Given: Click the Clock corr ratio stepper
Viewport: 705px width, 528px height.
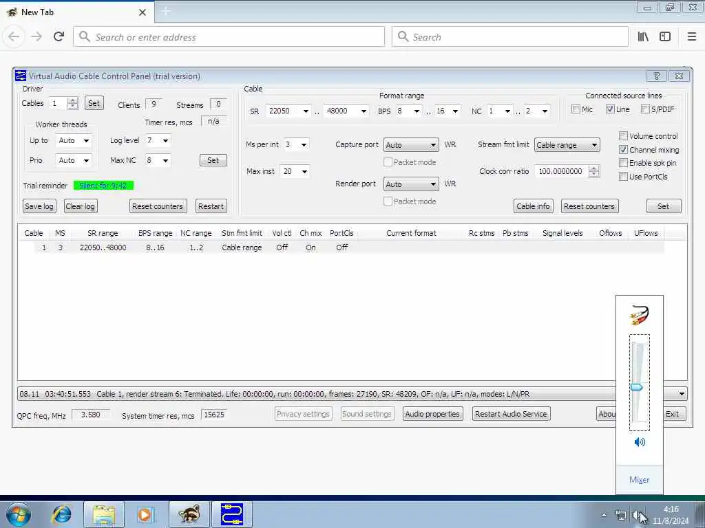Looking at the screenshot, I should [x=594, y=171].
